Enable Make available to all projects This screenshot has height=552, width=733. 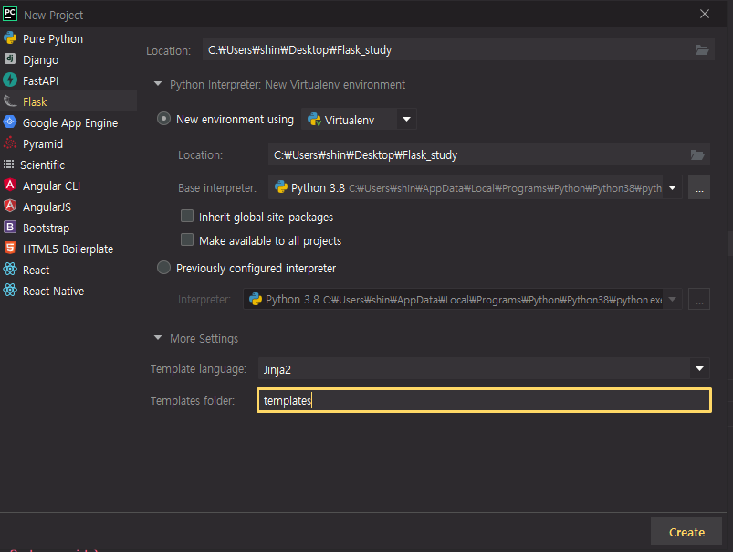[187, 239]
